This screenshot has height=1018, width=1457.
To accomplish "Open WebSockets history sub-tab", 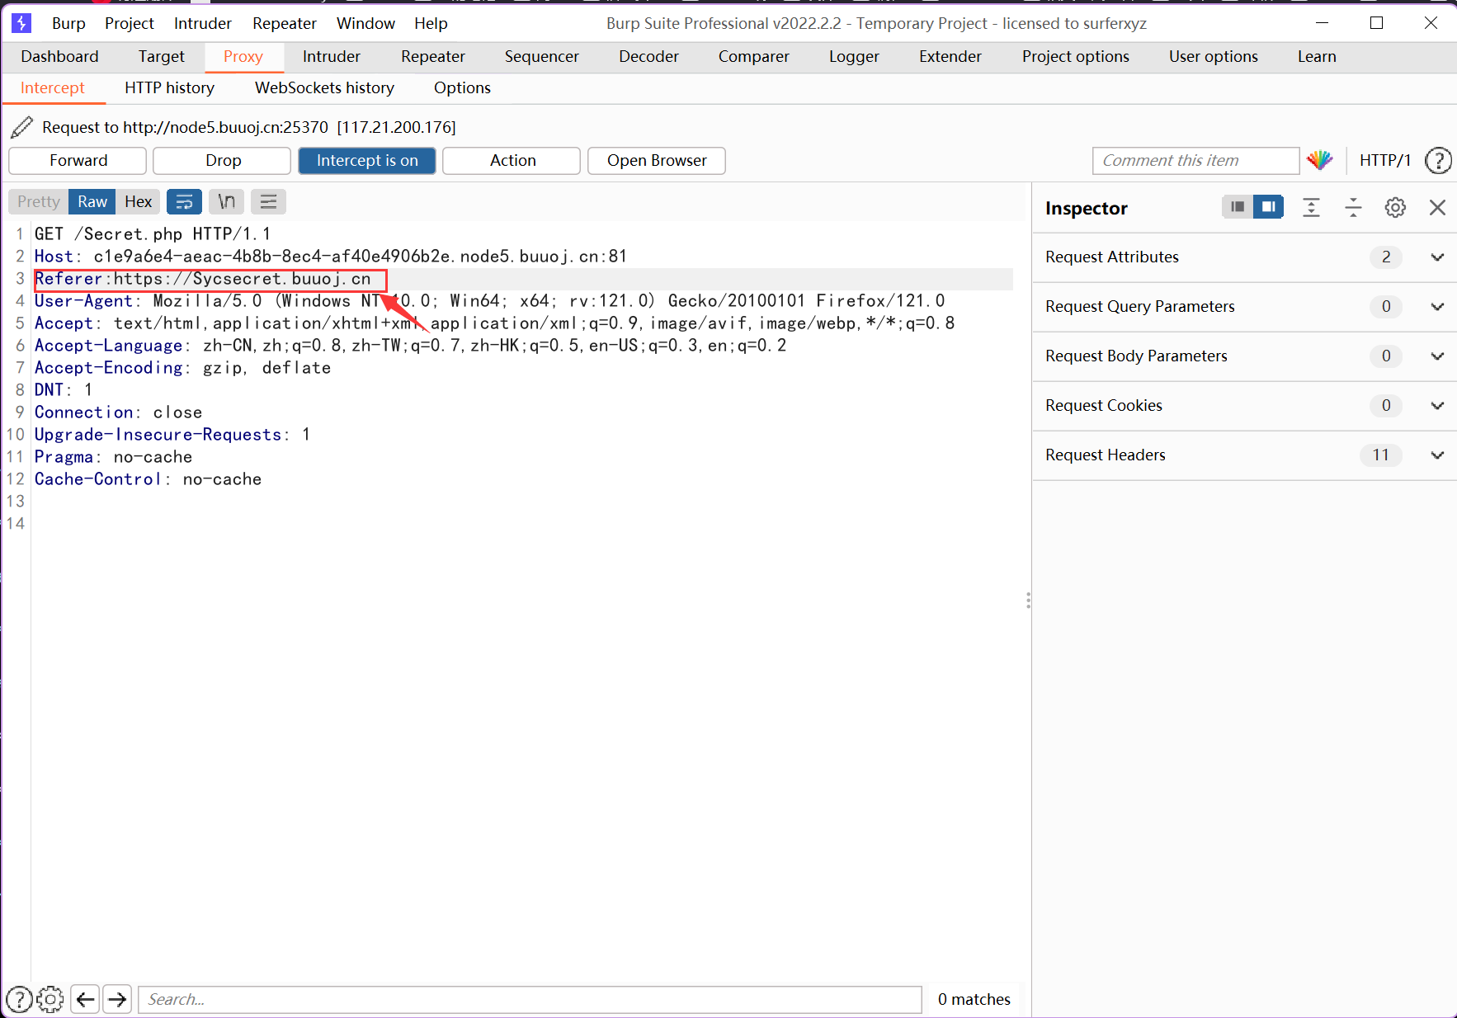I will [x=324, y=88].
